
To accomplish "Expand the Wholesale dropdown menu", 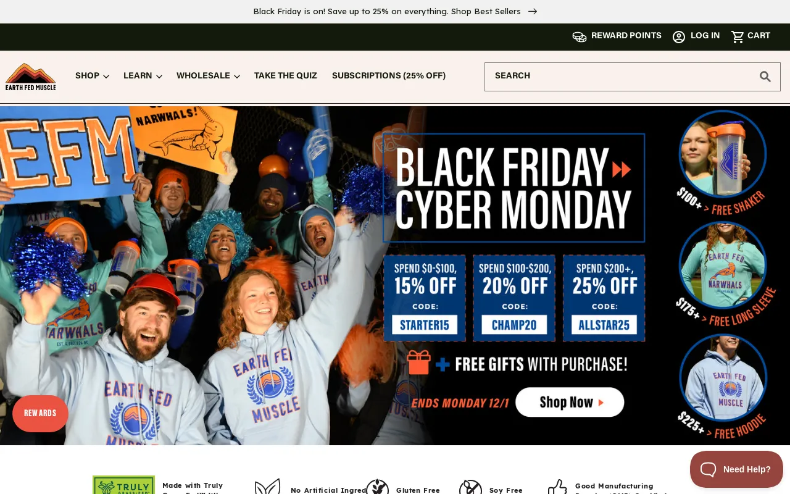I will coord(208,76).
